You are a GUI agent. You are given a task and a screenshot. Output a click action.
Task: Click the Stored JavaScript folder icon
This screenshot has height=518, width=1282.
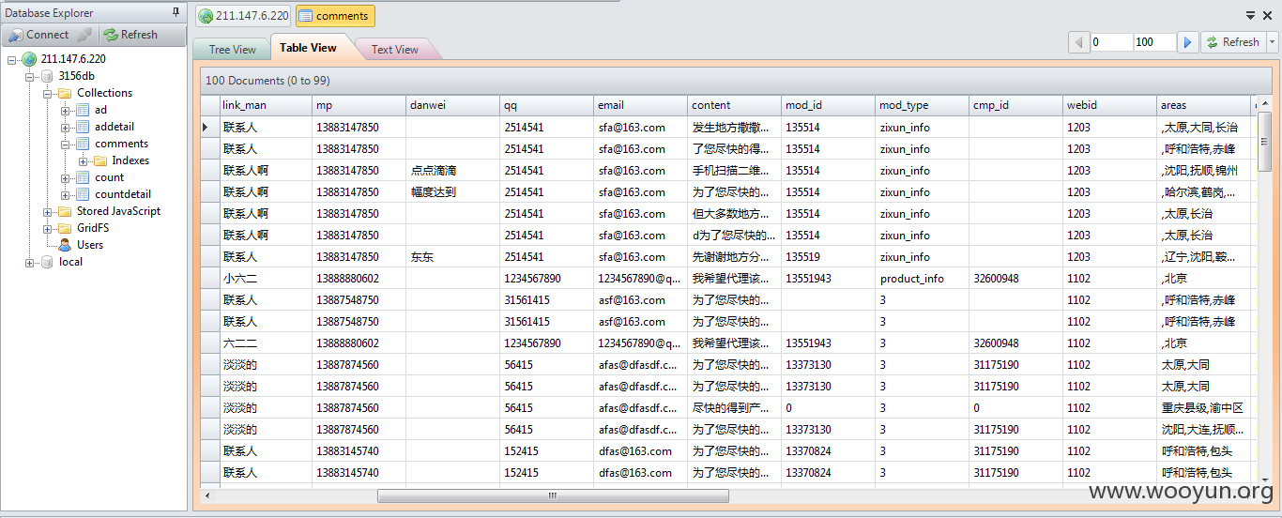tap(65, 211)
